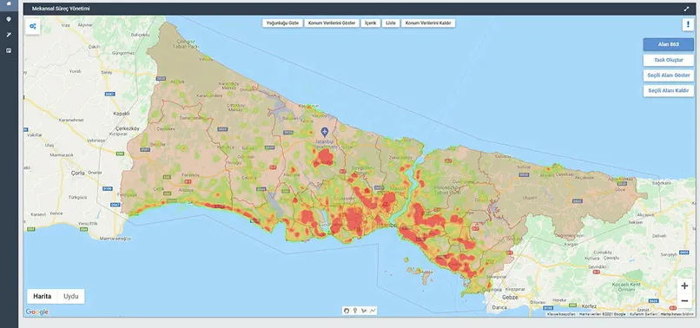700x328 pixels.
Task: Open the image panel icon in the sidebar
Action: coord(9,50)
